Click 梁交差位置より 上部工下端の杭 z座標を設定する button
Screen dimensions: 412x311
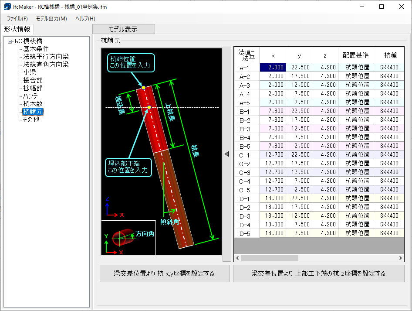pos(318,273)
